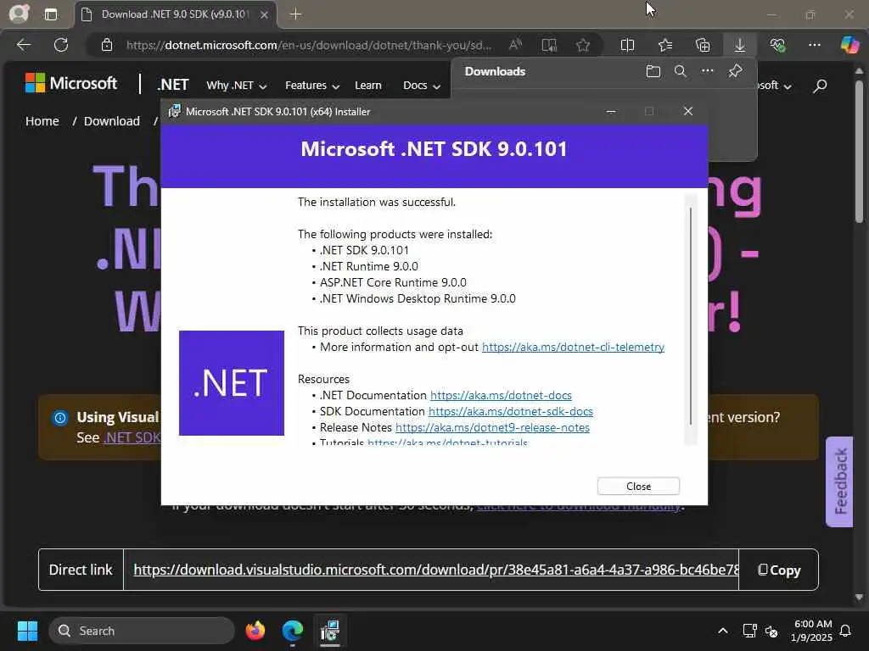Open Edge Settings and more menu
The width and height of the screenshot is (869, 651).
tap(814, 45)
